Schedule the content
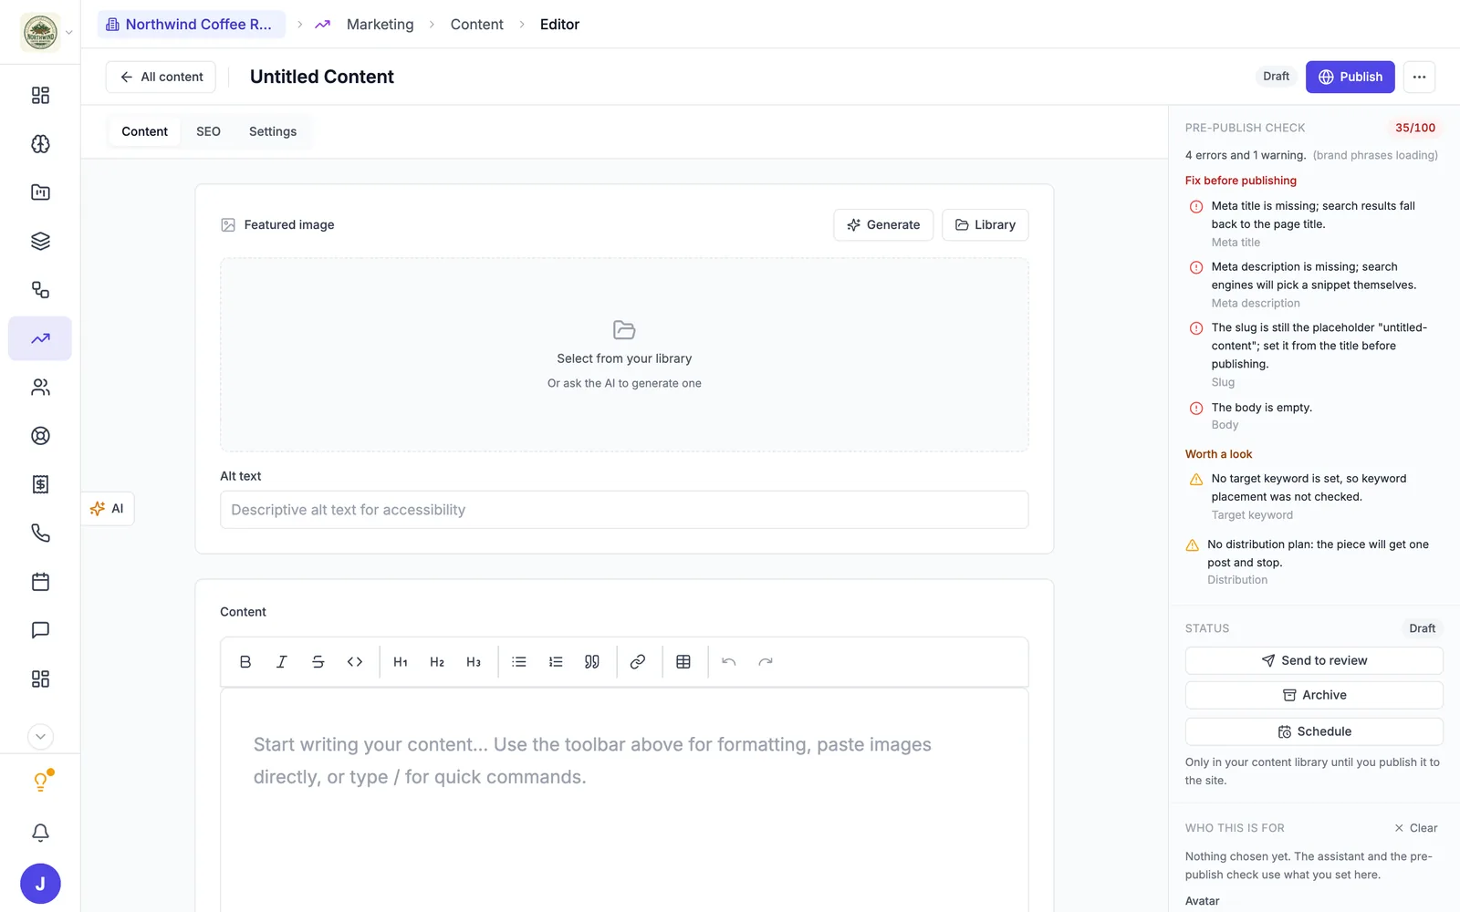The height and width of the screenshot is (912, 1460). [x=1314, y=731]
